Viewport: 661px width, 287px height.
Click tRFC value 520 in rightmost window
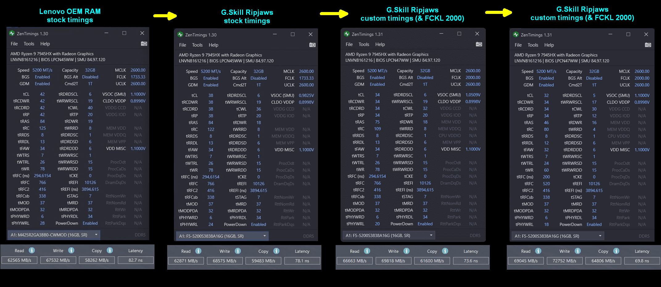546,184
